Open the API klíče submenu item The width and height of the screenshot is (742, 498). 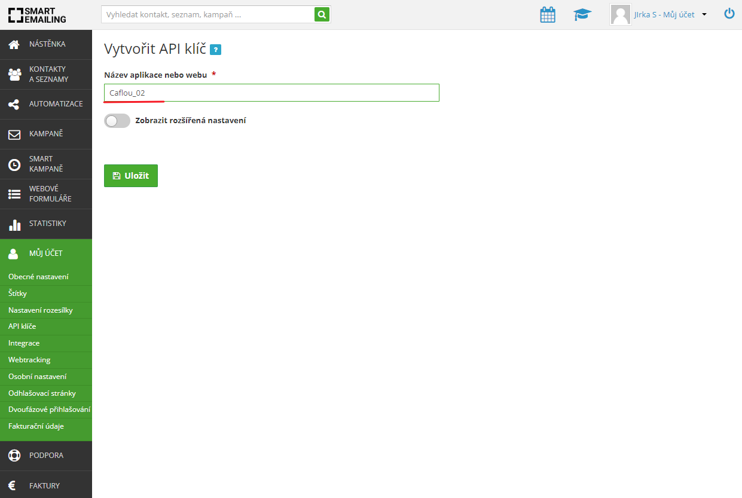point(22,326)
